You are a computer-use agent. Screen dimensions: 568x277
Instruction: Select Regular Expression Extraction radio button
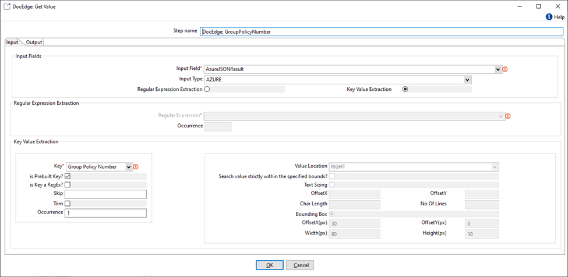pyautogui.click(x=207, y=90)
